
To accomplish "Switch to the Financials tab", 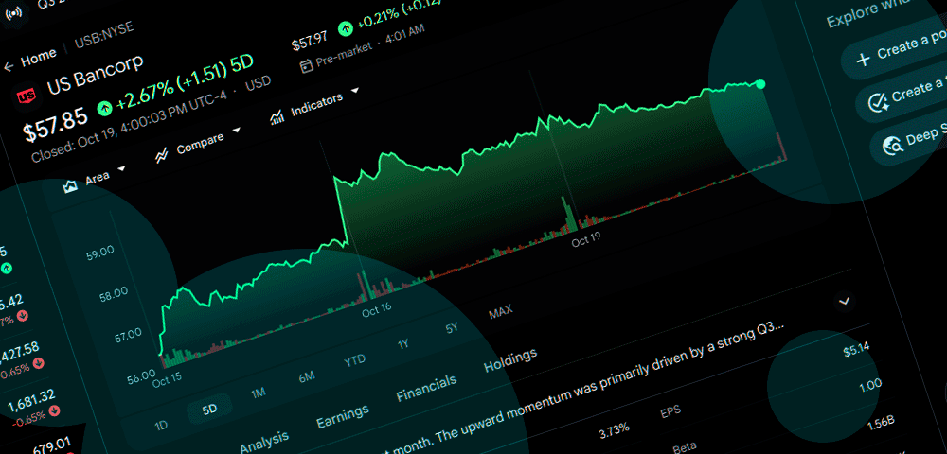I will (x=426, y=389).
